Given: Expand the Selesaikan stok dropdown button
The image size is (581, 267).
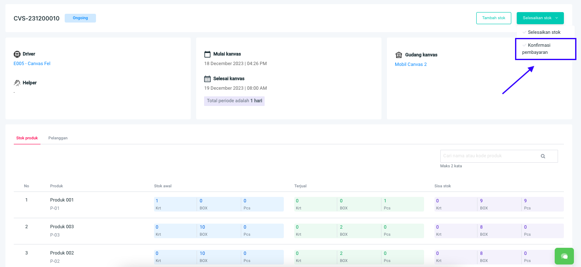Looking at the screenshot, I should coord(540,18).
